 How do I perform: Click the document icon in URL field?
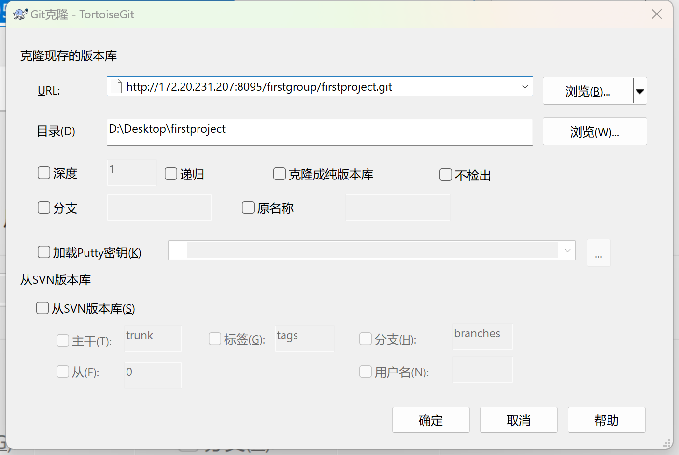pos(116,86)
